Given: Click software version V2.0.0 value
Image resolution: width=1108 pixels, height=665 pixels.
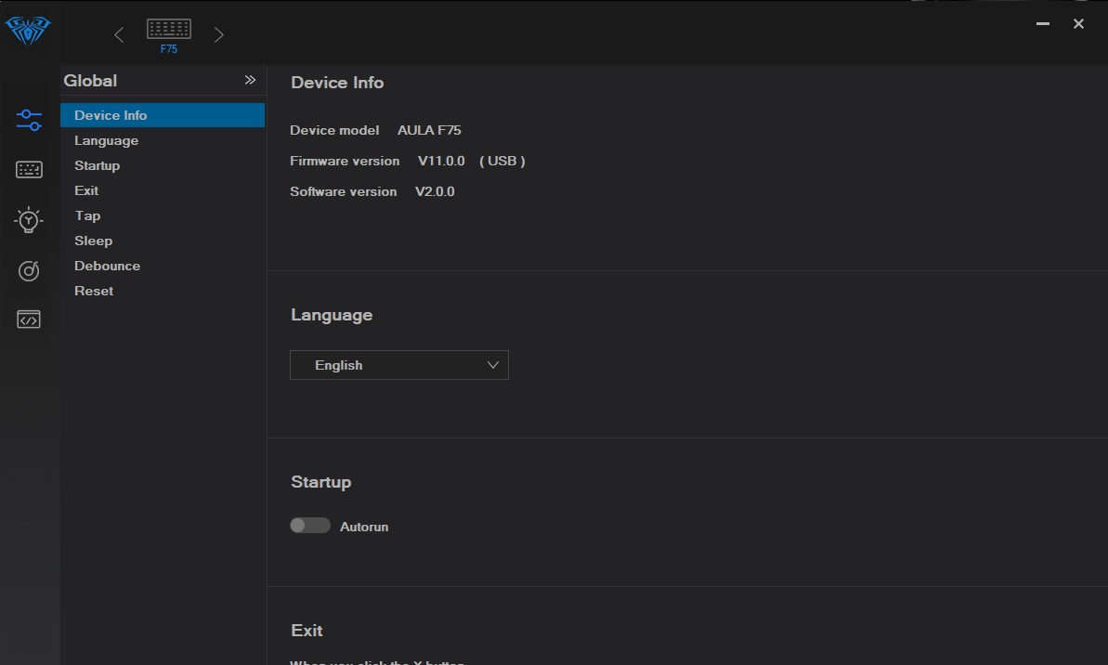Looking at the screenshot, I should [x=435, y=191].
